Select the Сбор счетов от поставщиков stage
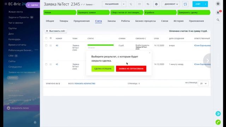The width and height of the screenshot is (226, 127). pyautogui.click(x=127, y=13)
